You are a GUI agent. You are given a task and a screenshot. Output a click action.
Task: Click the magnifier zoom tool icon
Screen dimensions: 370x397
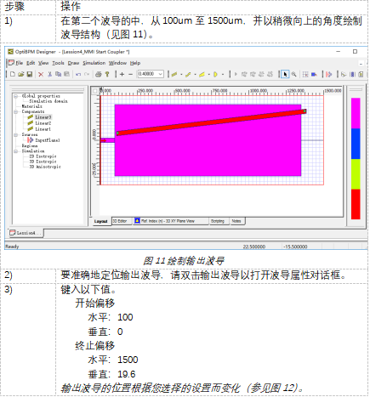click(293, 74)
